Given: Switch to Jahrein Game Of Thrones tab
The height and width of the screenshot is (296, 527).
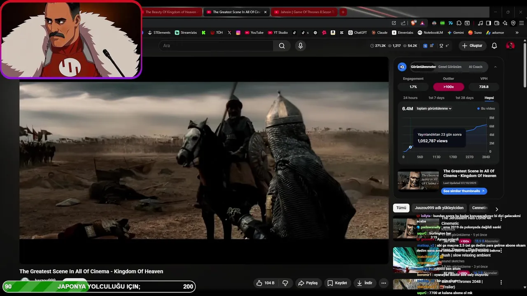Looking at the screenshot, I should point(304,12).
